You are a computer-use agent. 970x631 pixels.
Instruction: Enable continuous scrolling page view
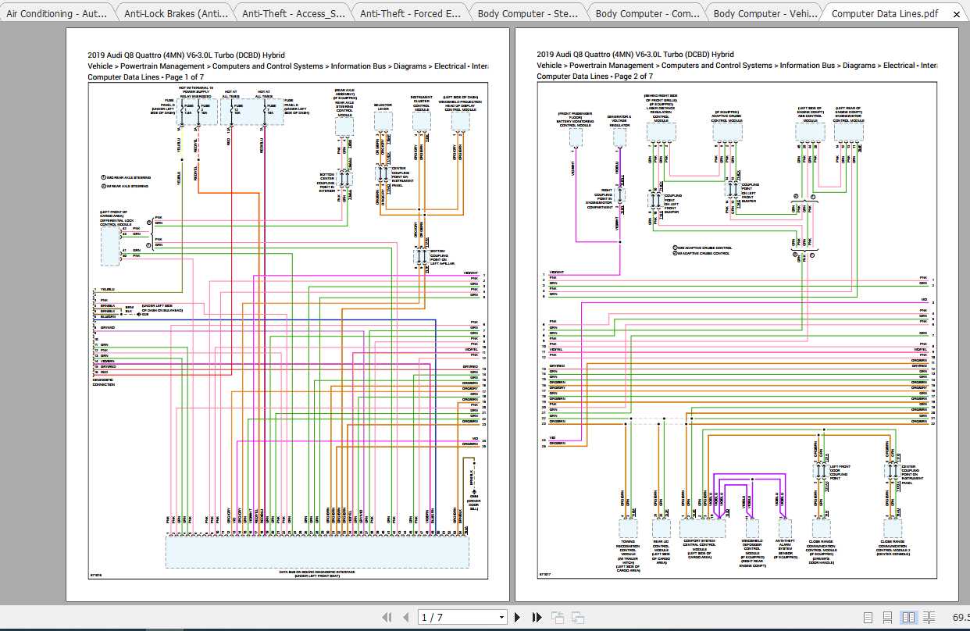(888, 617)
